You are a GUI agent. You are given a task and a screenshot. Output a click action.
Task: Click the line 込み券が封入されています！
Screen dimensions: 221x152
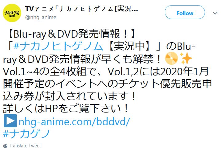[x=69, y=96]
